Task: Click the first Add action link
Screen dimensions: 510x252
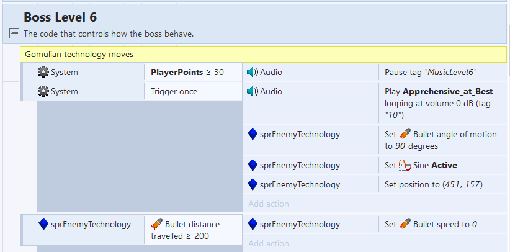Action: (x=269, y=204)
